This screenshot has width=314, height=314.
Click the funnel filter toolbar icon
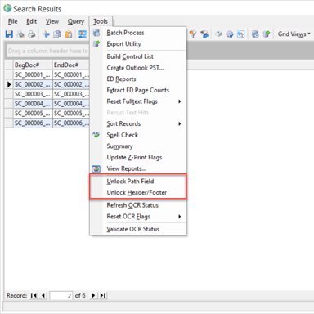coord(193,34)
